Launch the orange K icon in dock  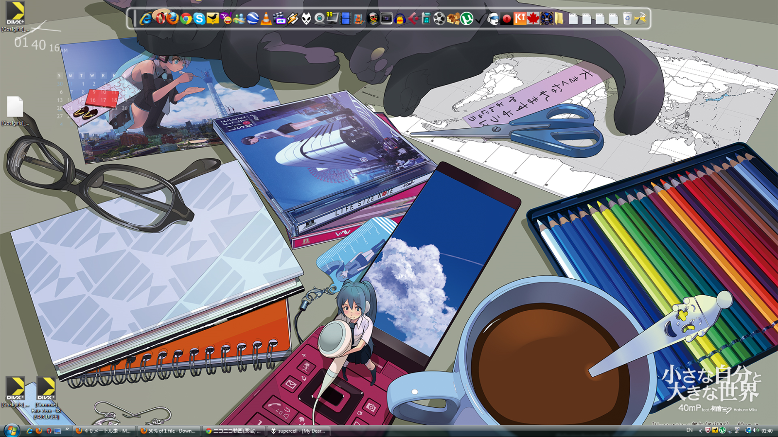[x=519, y=18]
